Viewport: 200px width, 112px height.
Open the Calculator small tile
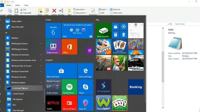point(116,35)
